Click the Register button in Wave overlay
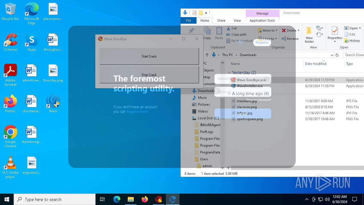Viewport: 364px width, 205px height. point(262,42)
